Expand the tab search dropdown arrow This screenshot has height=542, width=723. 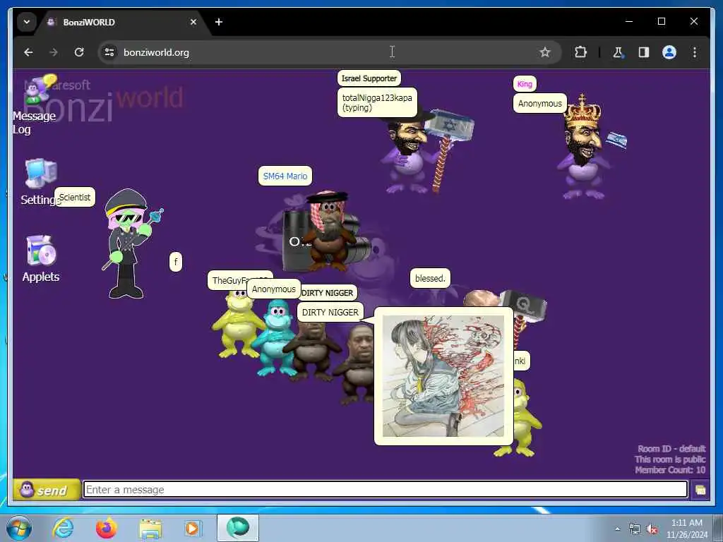click(x=27, y=22)
